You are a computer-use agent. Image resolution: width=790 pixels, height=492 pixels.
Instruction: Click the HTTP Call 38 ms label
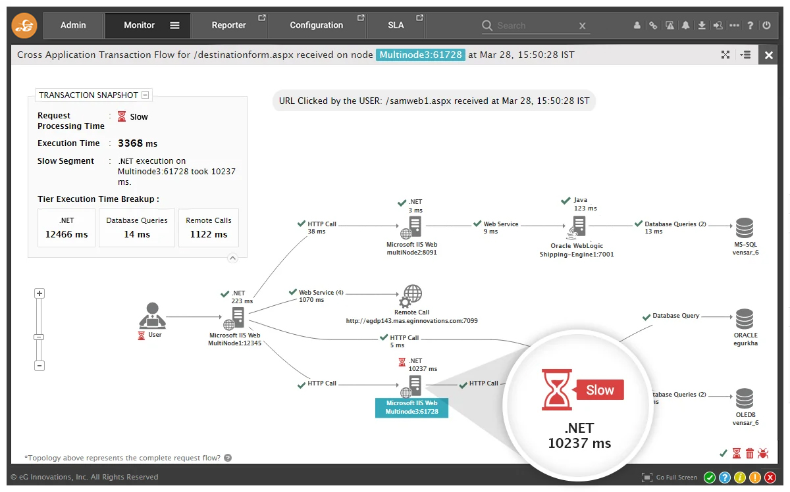tap(322, 228)
